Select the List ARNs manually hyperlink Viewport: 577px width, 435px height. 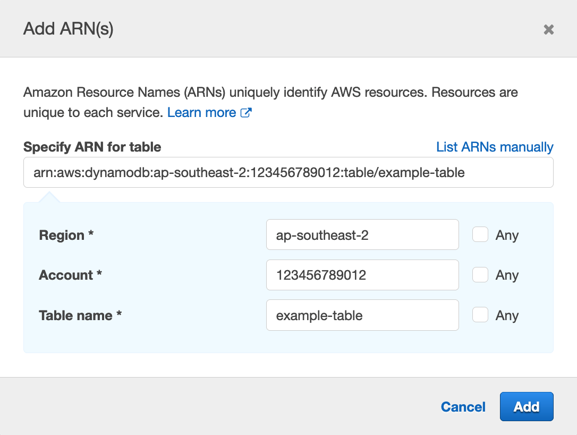[494, 147]
